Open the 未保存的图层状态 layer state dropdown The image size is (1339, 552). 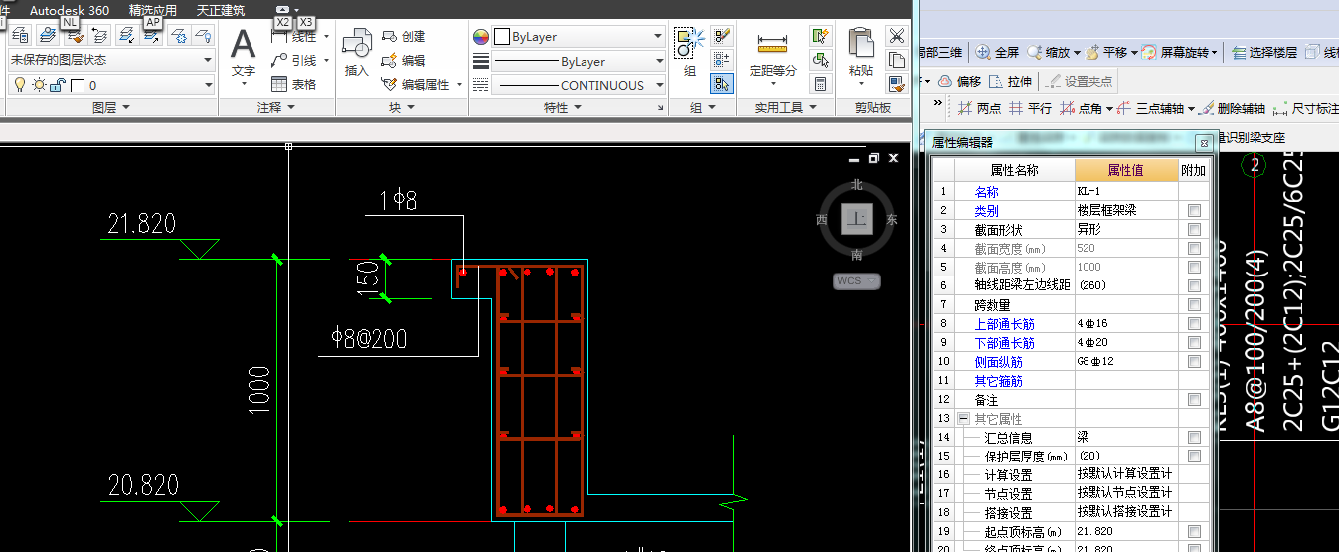(110, 60)
